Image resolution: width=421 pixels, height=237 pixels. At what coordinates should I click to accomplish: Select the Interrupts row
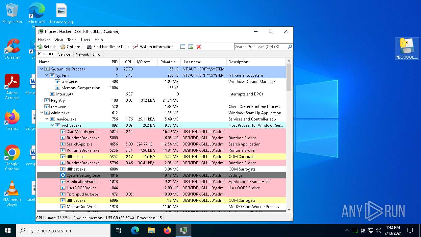161,94
